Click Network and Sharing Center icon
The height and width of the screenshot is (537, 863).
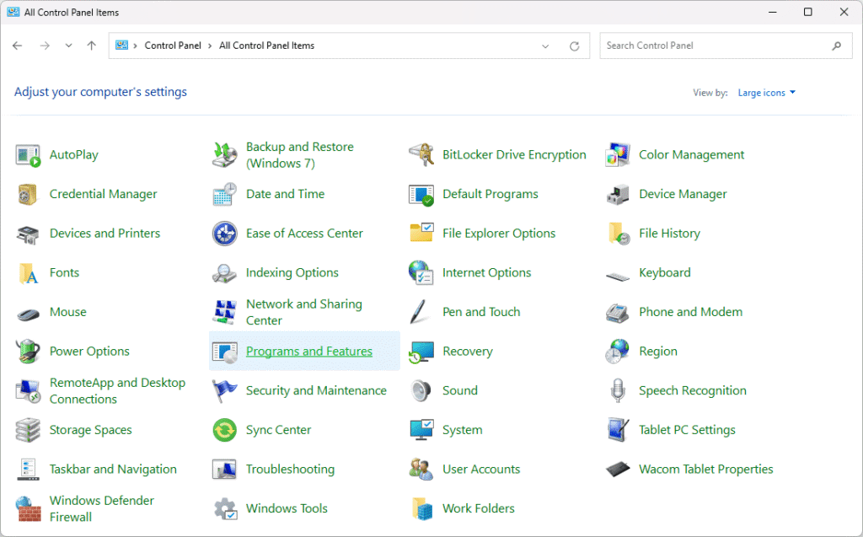[224, 312]
